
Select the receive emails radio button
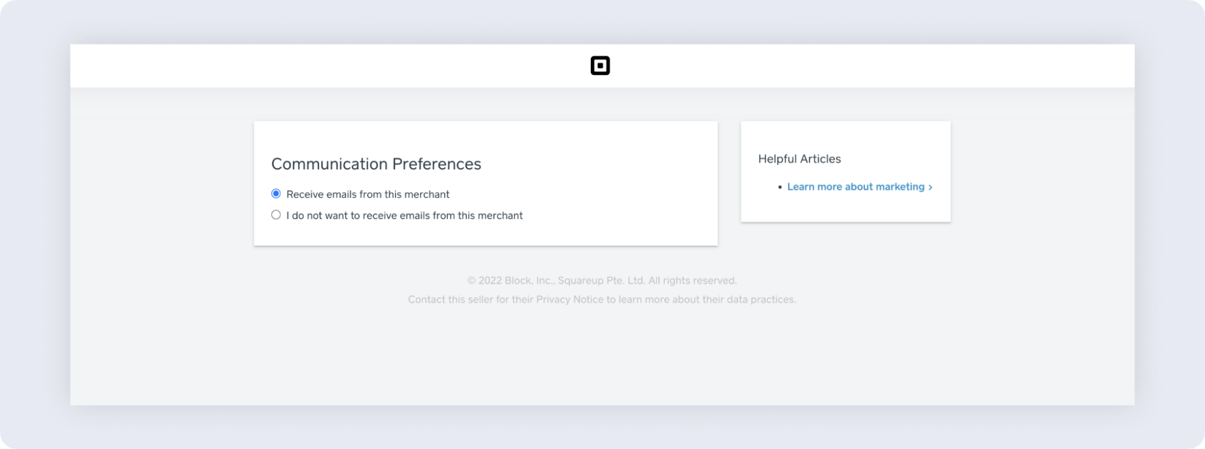click(276, 194)
